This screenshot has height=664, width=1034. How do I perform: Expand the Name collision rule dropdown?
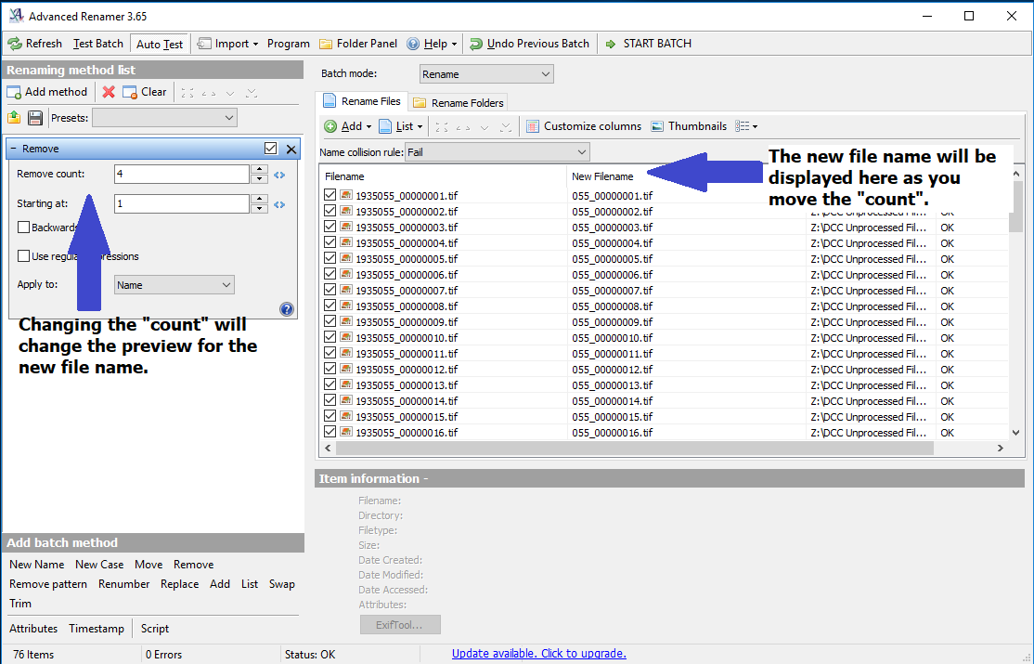[497, 152]
